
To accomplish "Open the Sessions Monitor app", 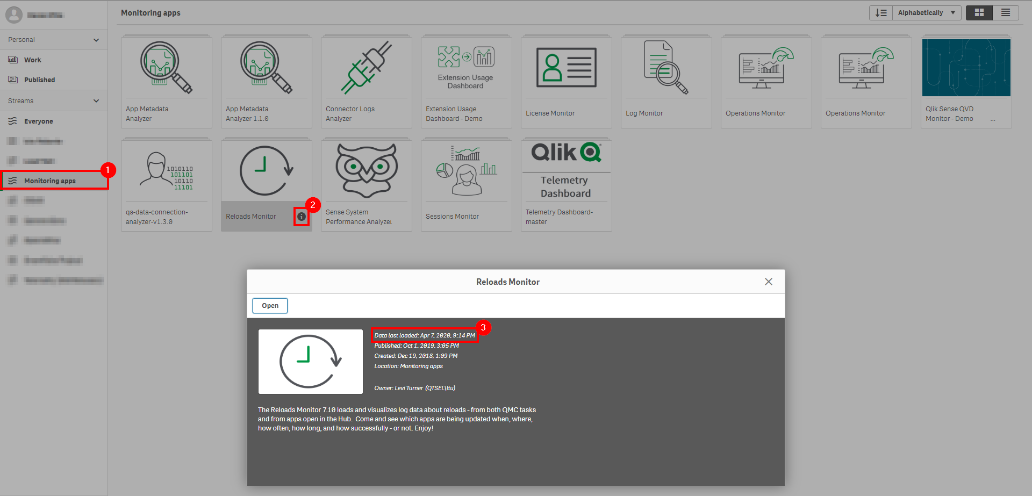I will coord(466,177).
